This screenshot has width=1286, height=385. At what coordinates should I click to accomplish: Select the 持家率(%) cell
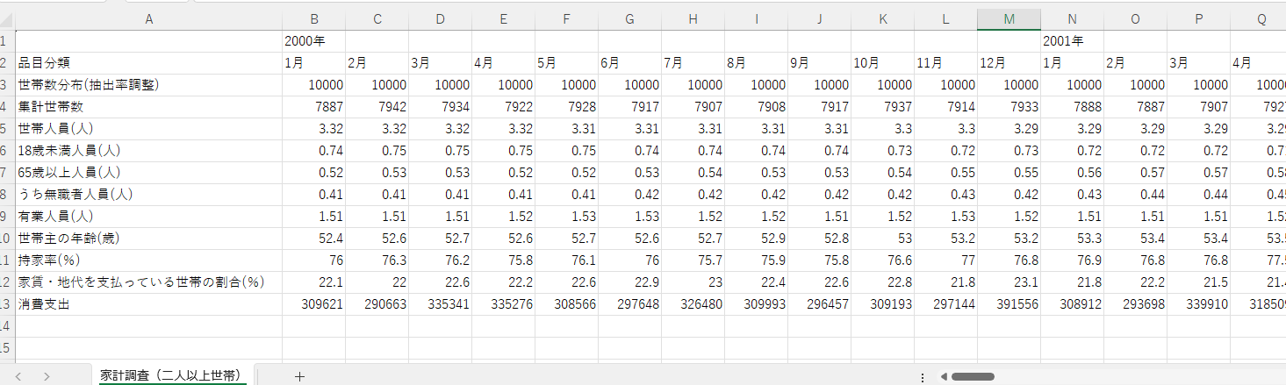148,260
